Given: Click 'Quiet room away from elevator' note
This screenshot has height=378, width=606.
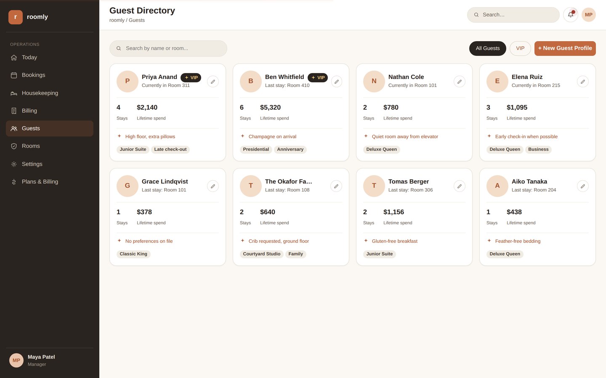Looking at the screenshot, I should pos(405,136).
